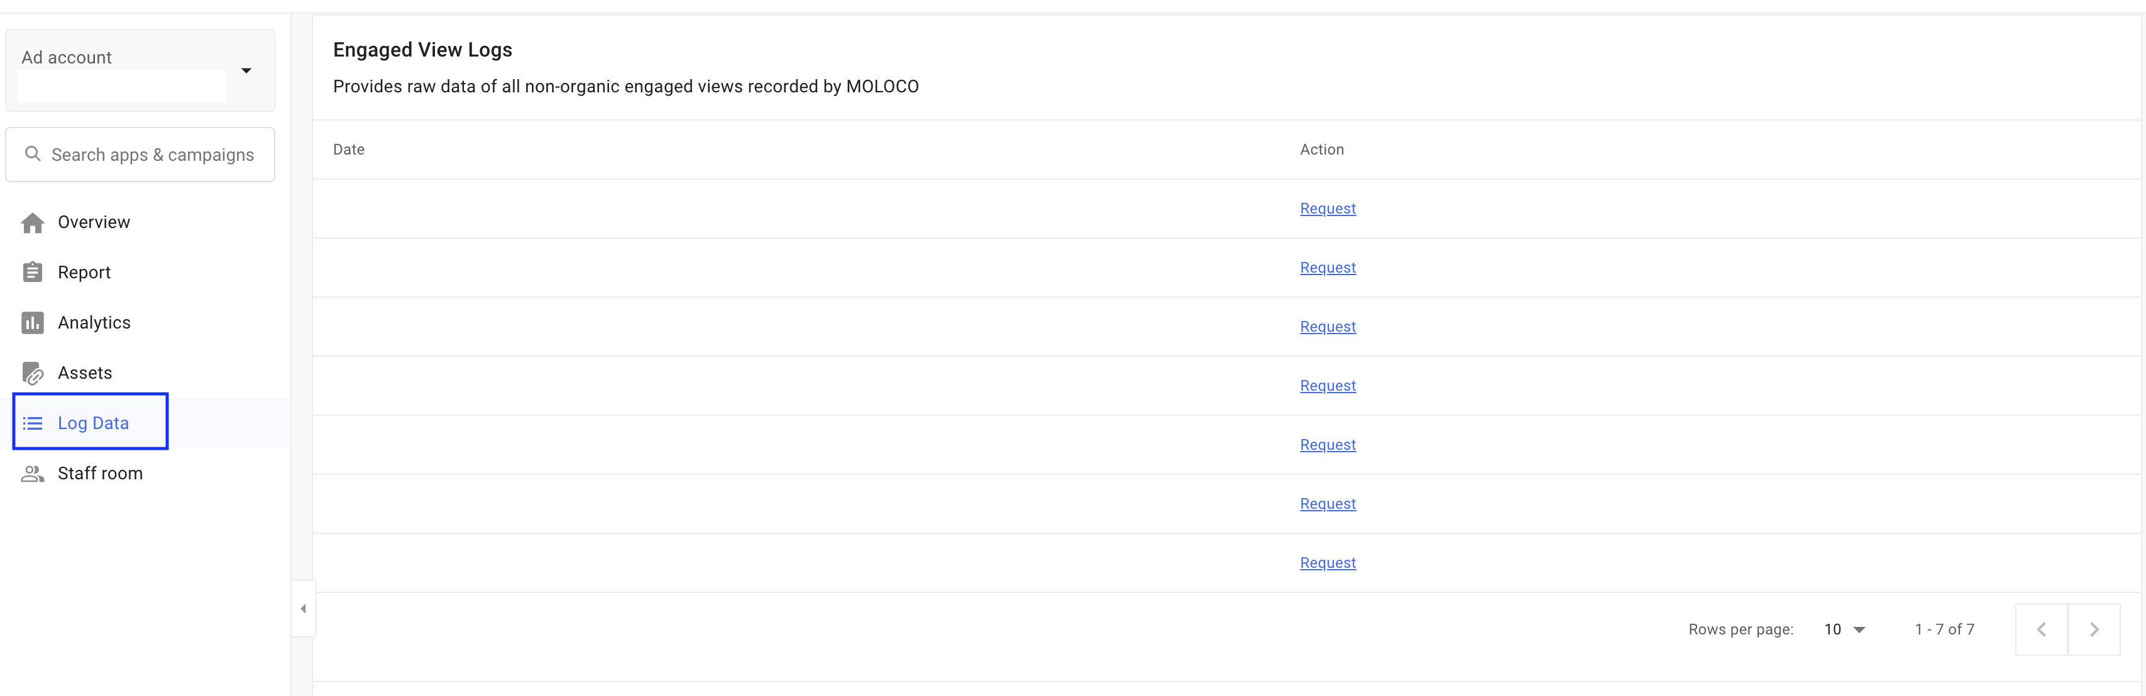Open Rows per page dropdown

click(x=1844, y=629)
